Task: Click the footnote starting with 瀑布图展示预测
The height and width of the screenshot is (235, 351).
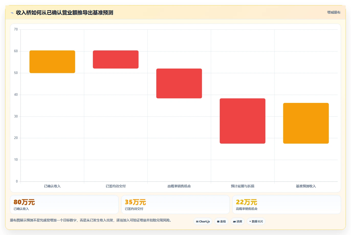Action: pyautogui.click(x=91, y=220)
